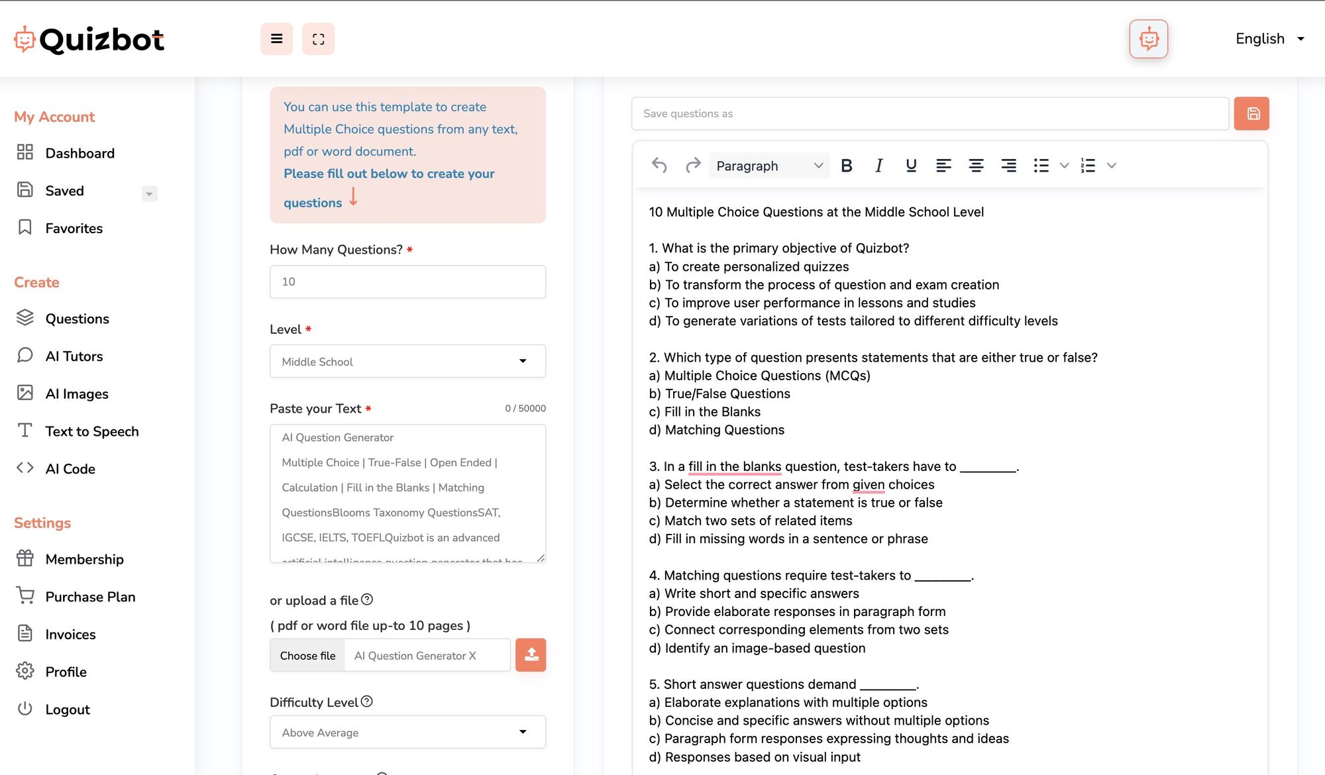Toggle italic formatting

[878, 166]
